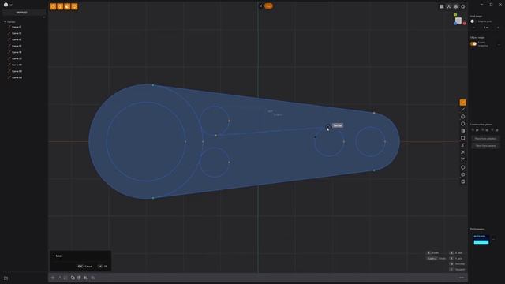Choose the YZ construction plane
Screen dimensions: 505x284
click(484, 130)
